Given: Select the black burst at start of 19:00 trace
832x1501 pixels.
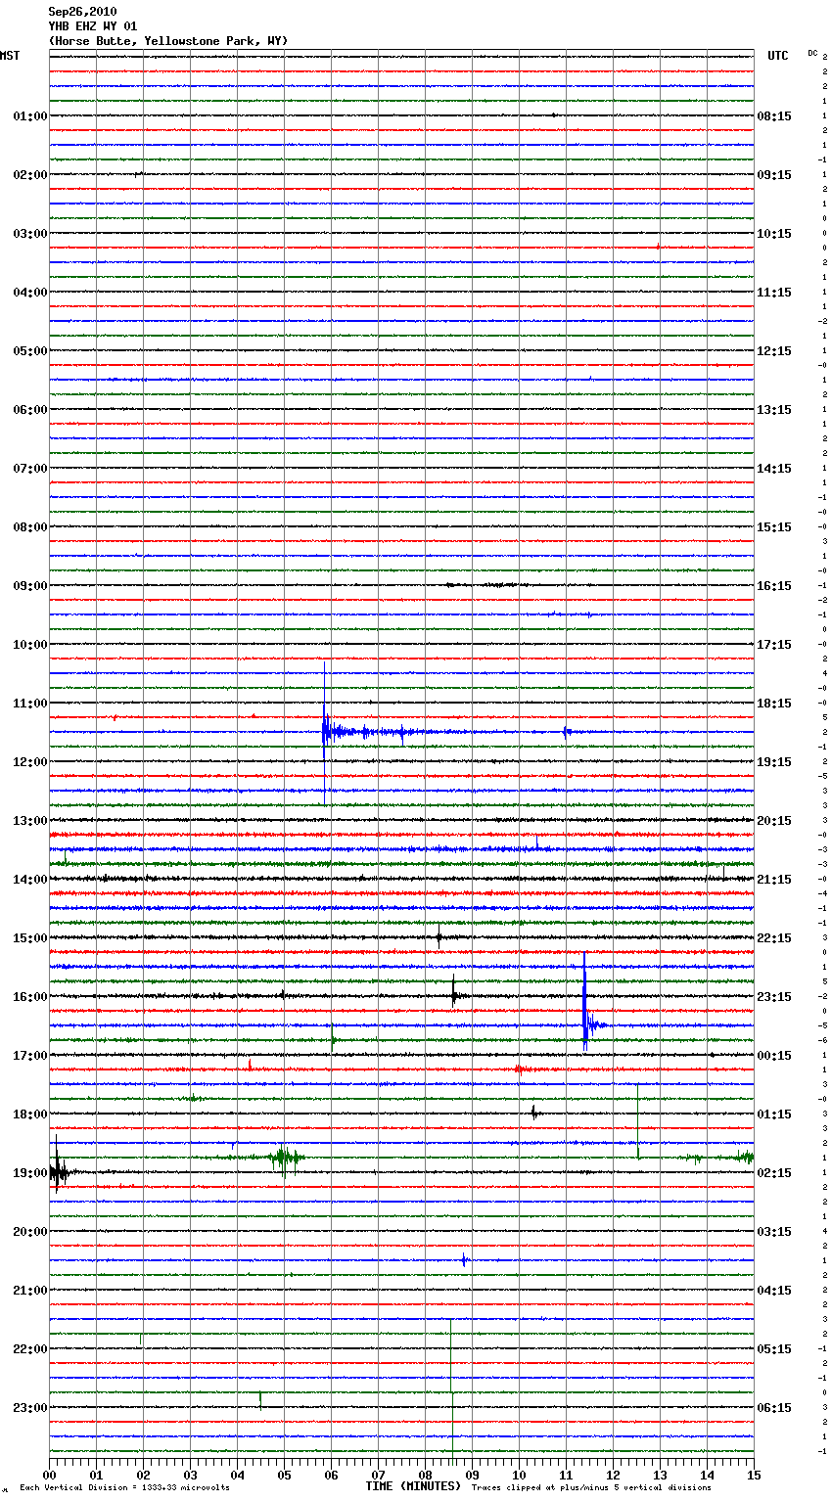Looking at the screenshot, I should pos(58,1171).
